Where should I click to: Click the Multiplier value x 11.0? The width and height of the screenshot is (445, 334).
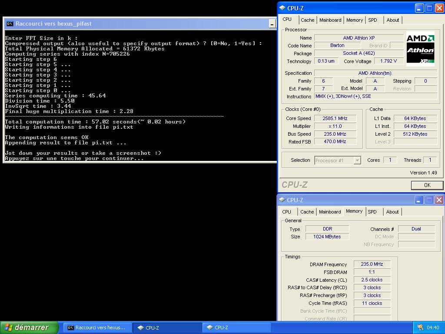coord(335,126)
